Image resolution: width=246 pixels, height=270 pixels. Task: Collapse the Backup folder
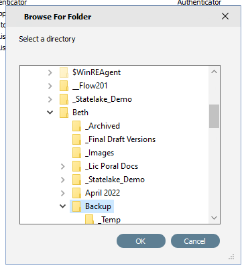[63, 206]
